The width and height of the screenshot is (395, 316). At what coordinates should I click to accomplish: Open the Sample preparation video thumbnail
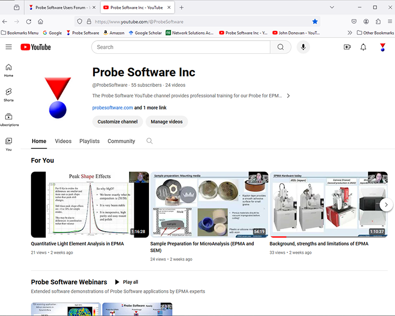[x=209, y=205]
